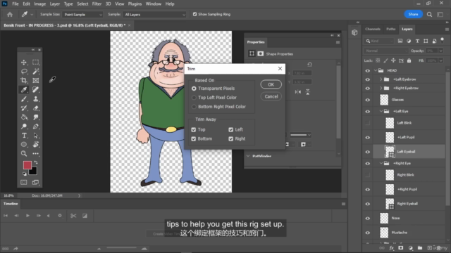This screenshot has width=451, height=253.
Task: Select the Transparent Pixels radio option
Action: [x=194, y=89]
